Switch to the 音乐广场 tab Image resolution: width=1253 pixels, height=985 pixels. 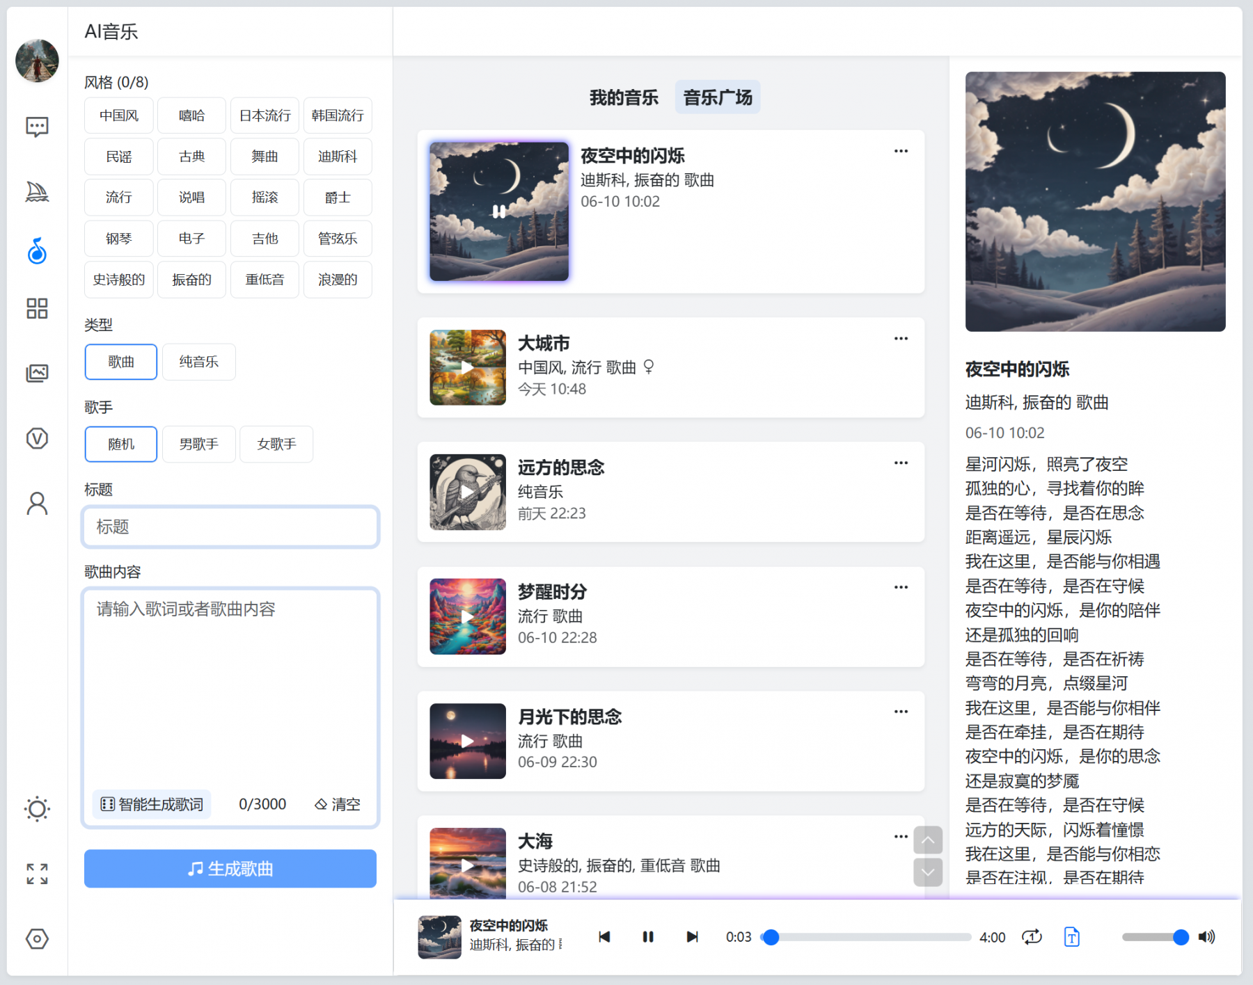(718, 97)
